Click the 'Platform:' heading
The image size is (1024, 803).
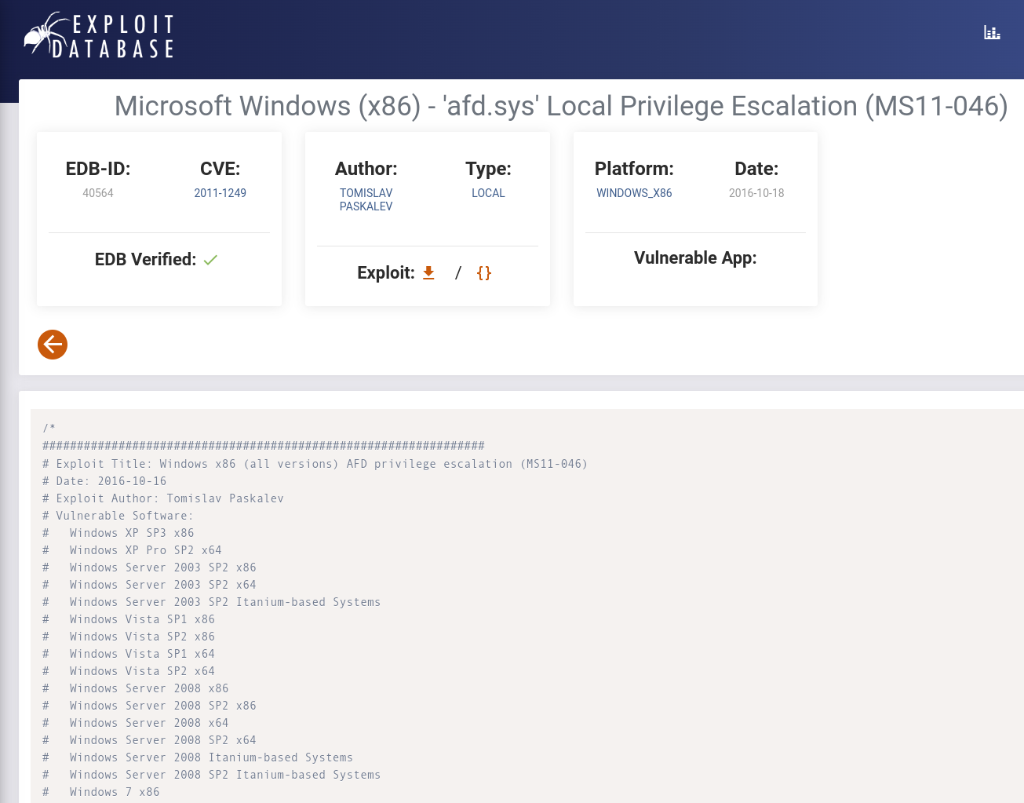[x=634, y=169]
